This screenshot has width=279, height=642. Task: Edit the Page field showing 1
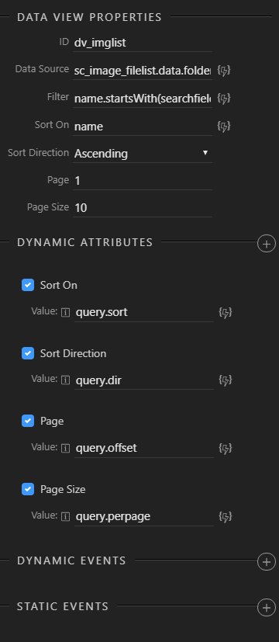[143, 181]
